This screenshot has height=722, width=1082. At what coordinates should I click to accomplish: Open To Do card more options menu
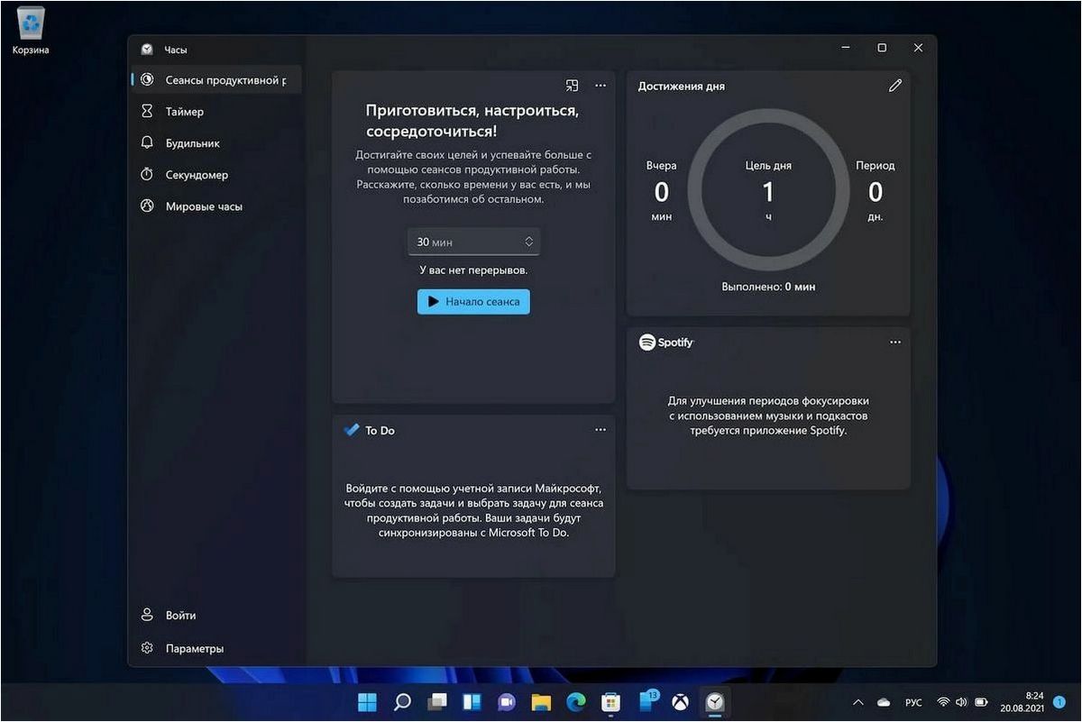point(601,430)
